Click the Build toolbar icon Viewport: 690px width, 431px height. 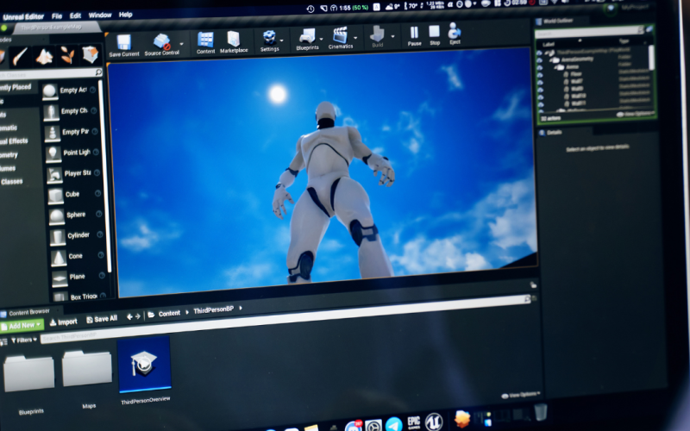coord(377,34)
